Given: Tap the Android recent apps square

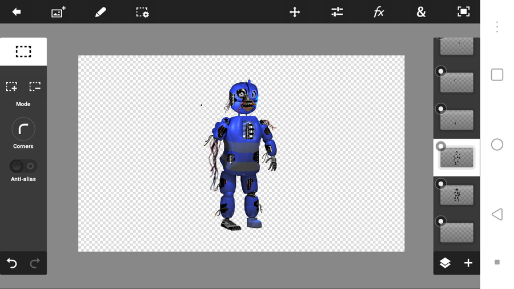Looking at the screenshot, I should point(497,75).
